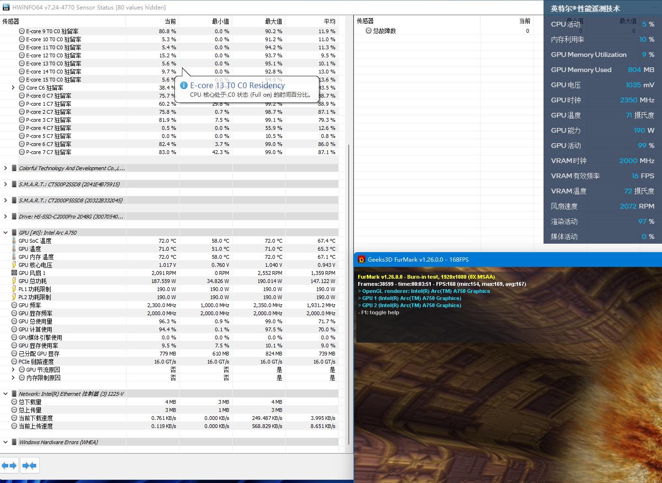Click the 平均 column header
The image size is (662, 483).
pos(329,21)
